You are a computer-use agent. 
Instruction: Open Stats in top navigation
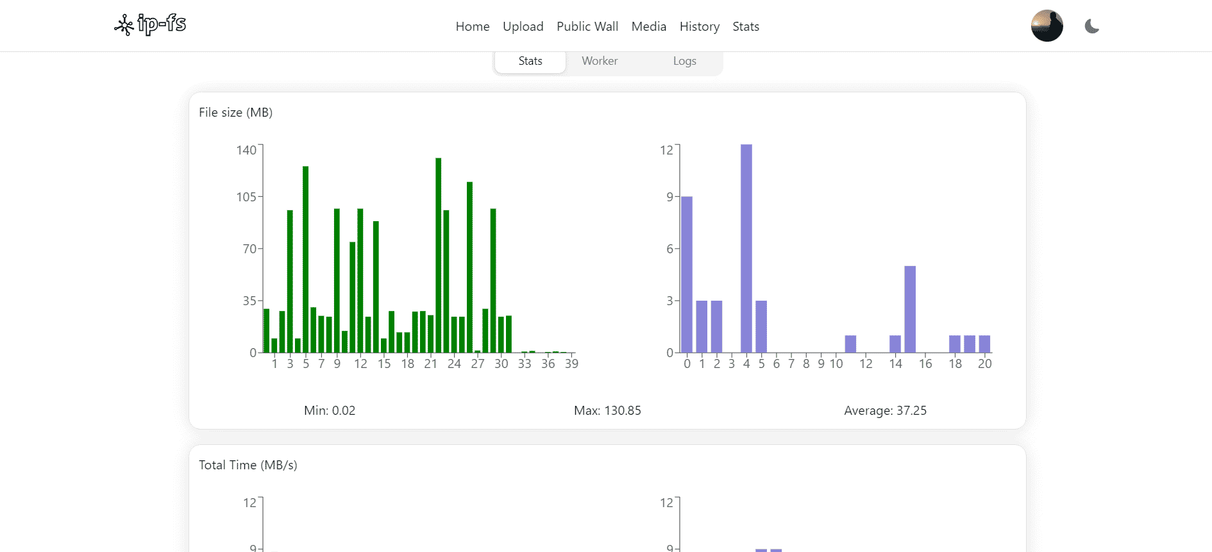point(745,26)
